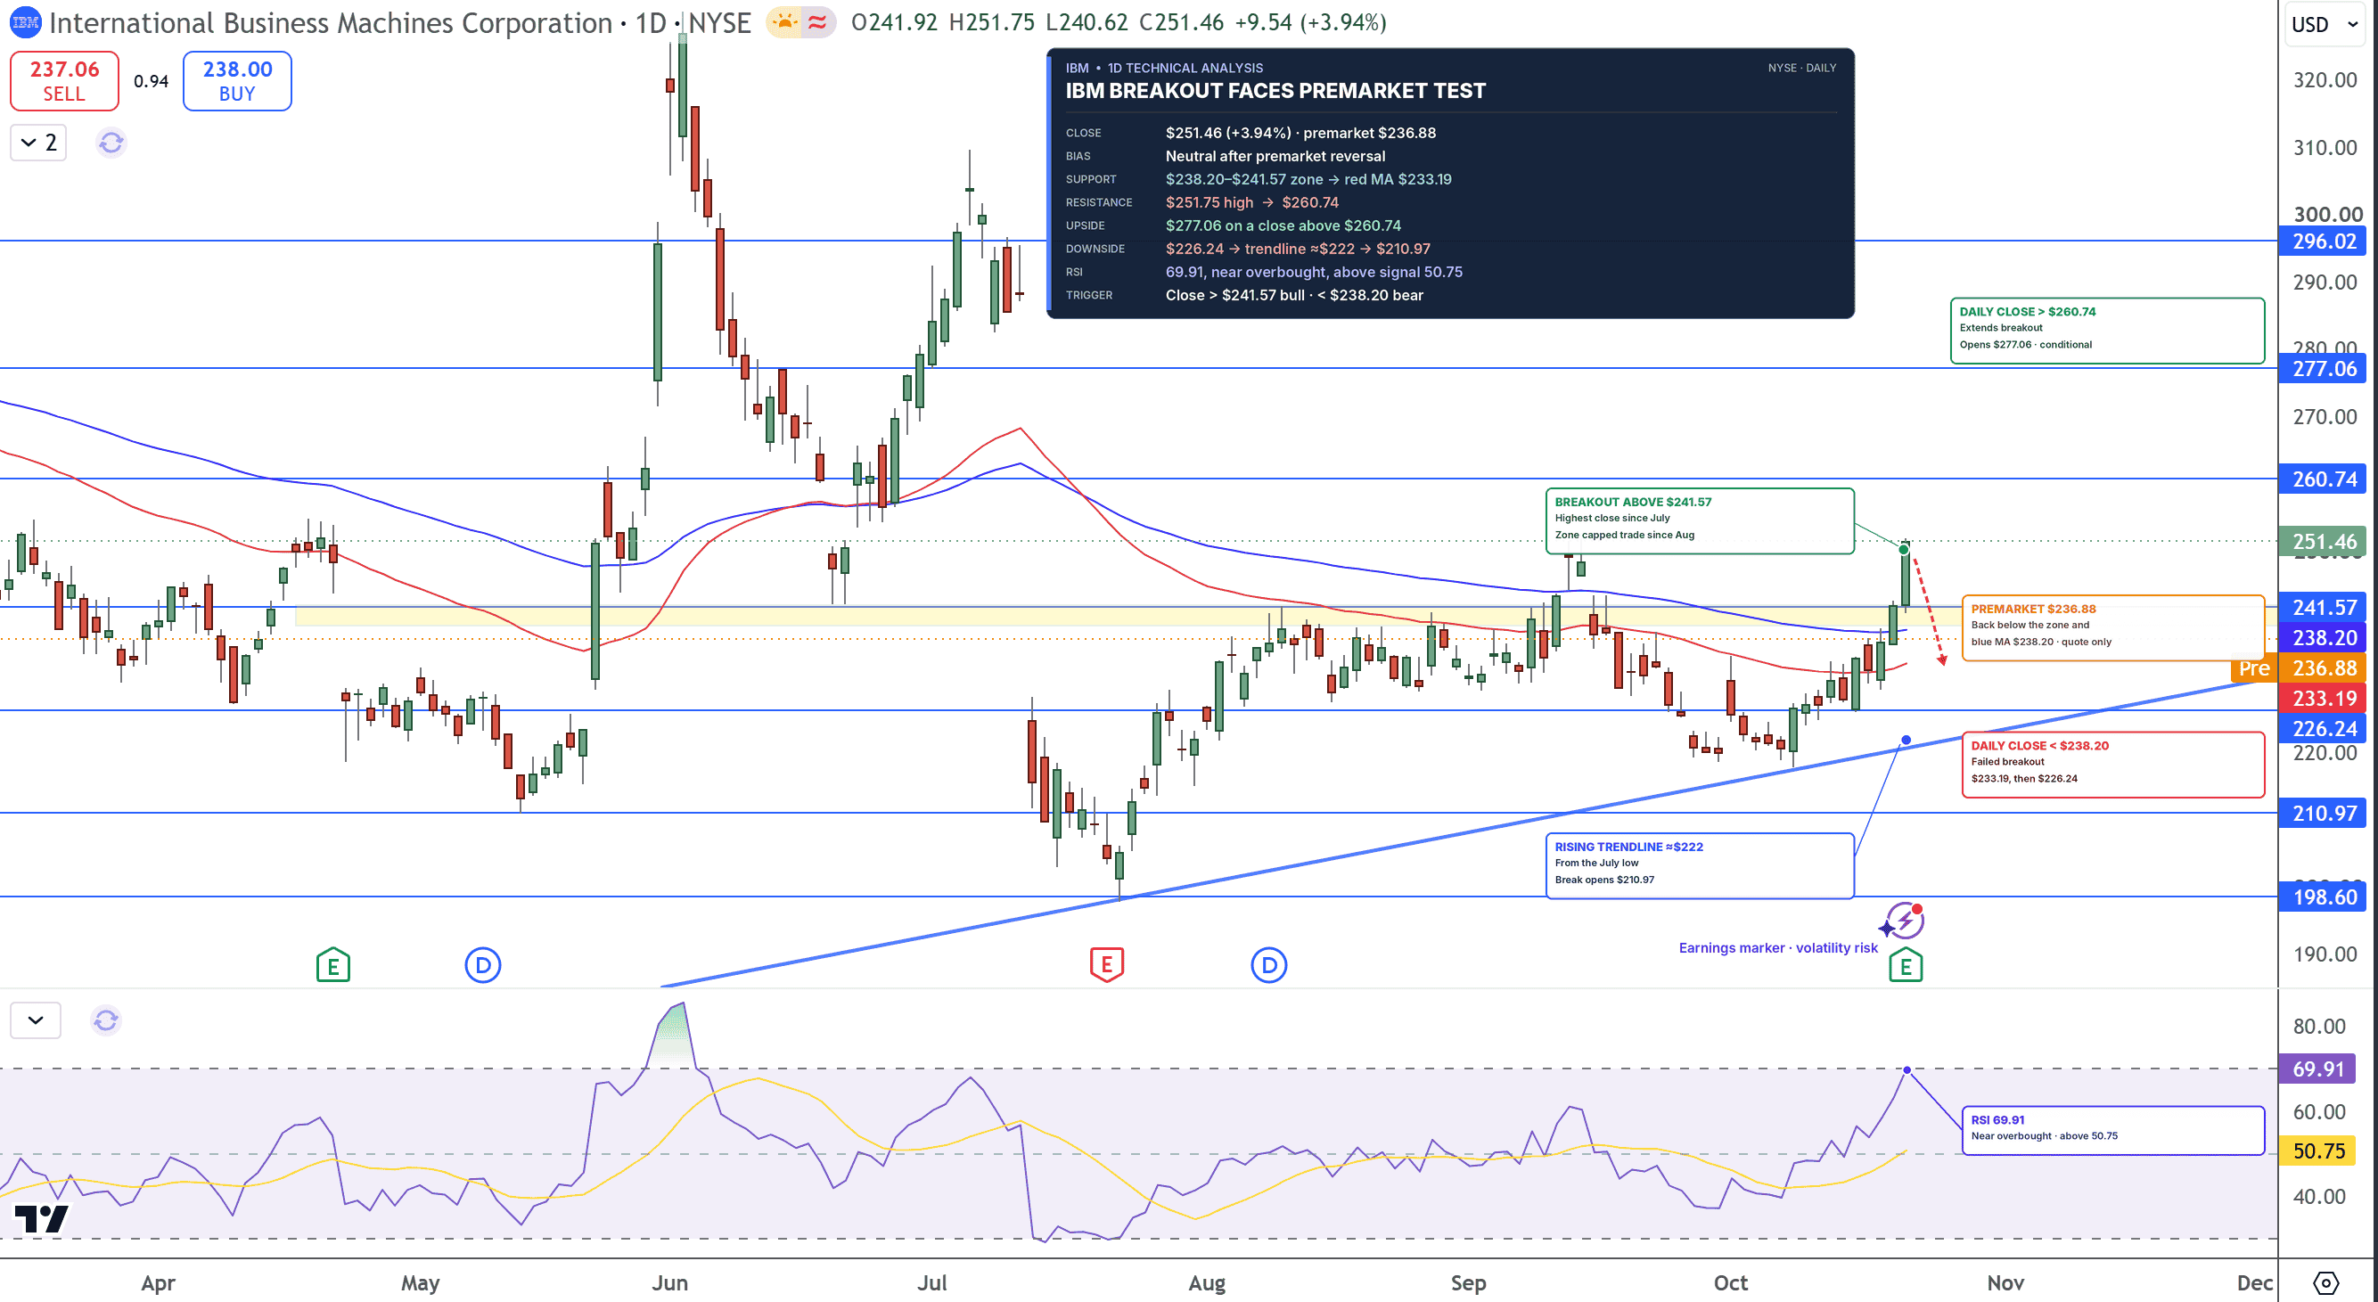This screenshot has height=1302, width=2378.
Task: Click the August dividend D marker
Action: [1269, 965]
